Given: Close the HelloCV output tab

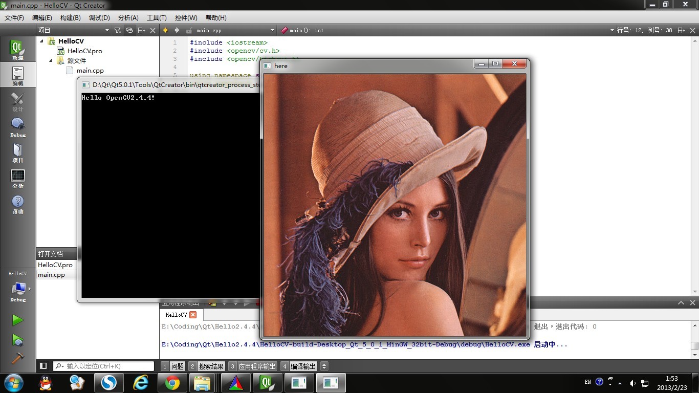Looking at the screenshot, I should pos(193,315).
